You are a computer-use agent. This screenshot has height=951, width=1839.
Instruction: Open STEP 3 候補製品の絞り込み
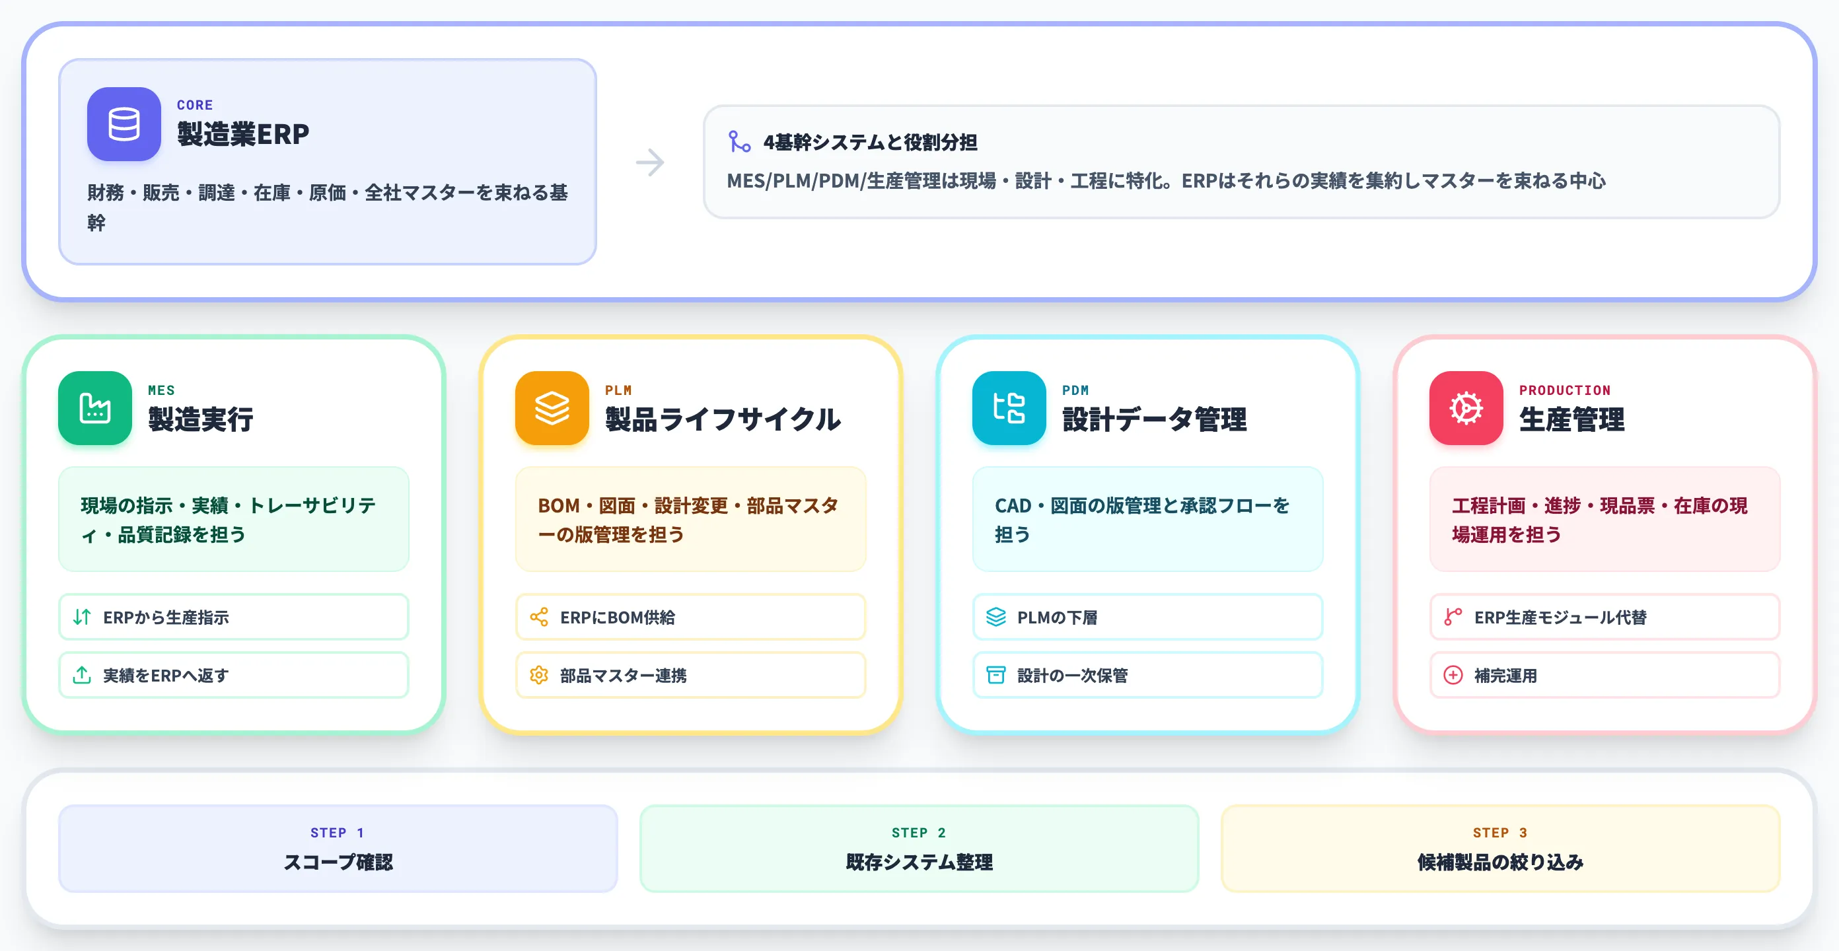click(1500, 848)
